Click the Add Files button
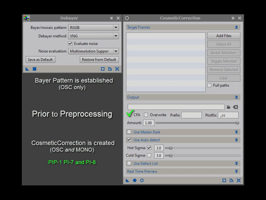Screen dimensions: 266x200 coord(224,36)
